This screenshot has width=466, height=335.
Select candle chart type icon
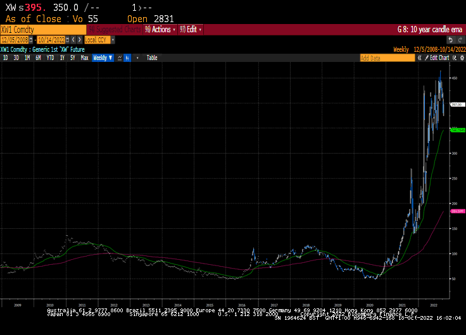pyautogui.click(x=127, y=58)
